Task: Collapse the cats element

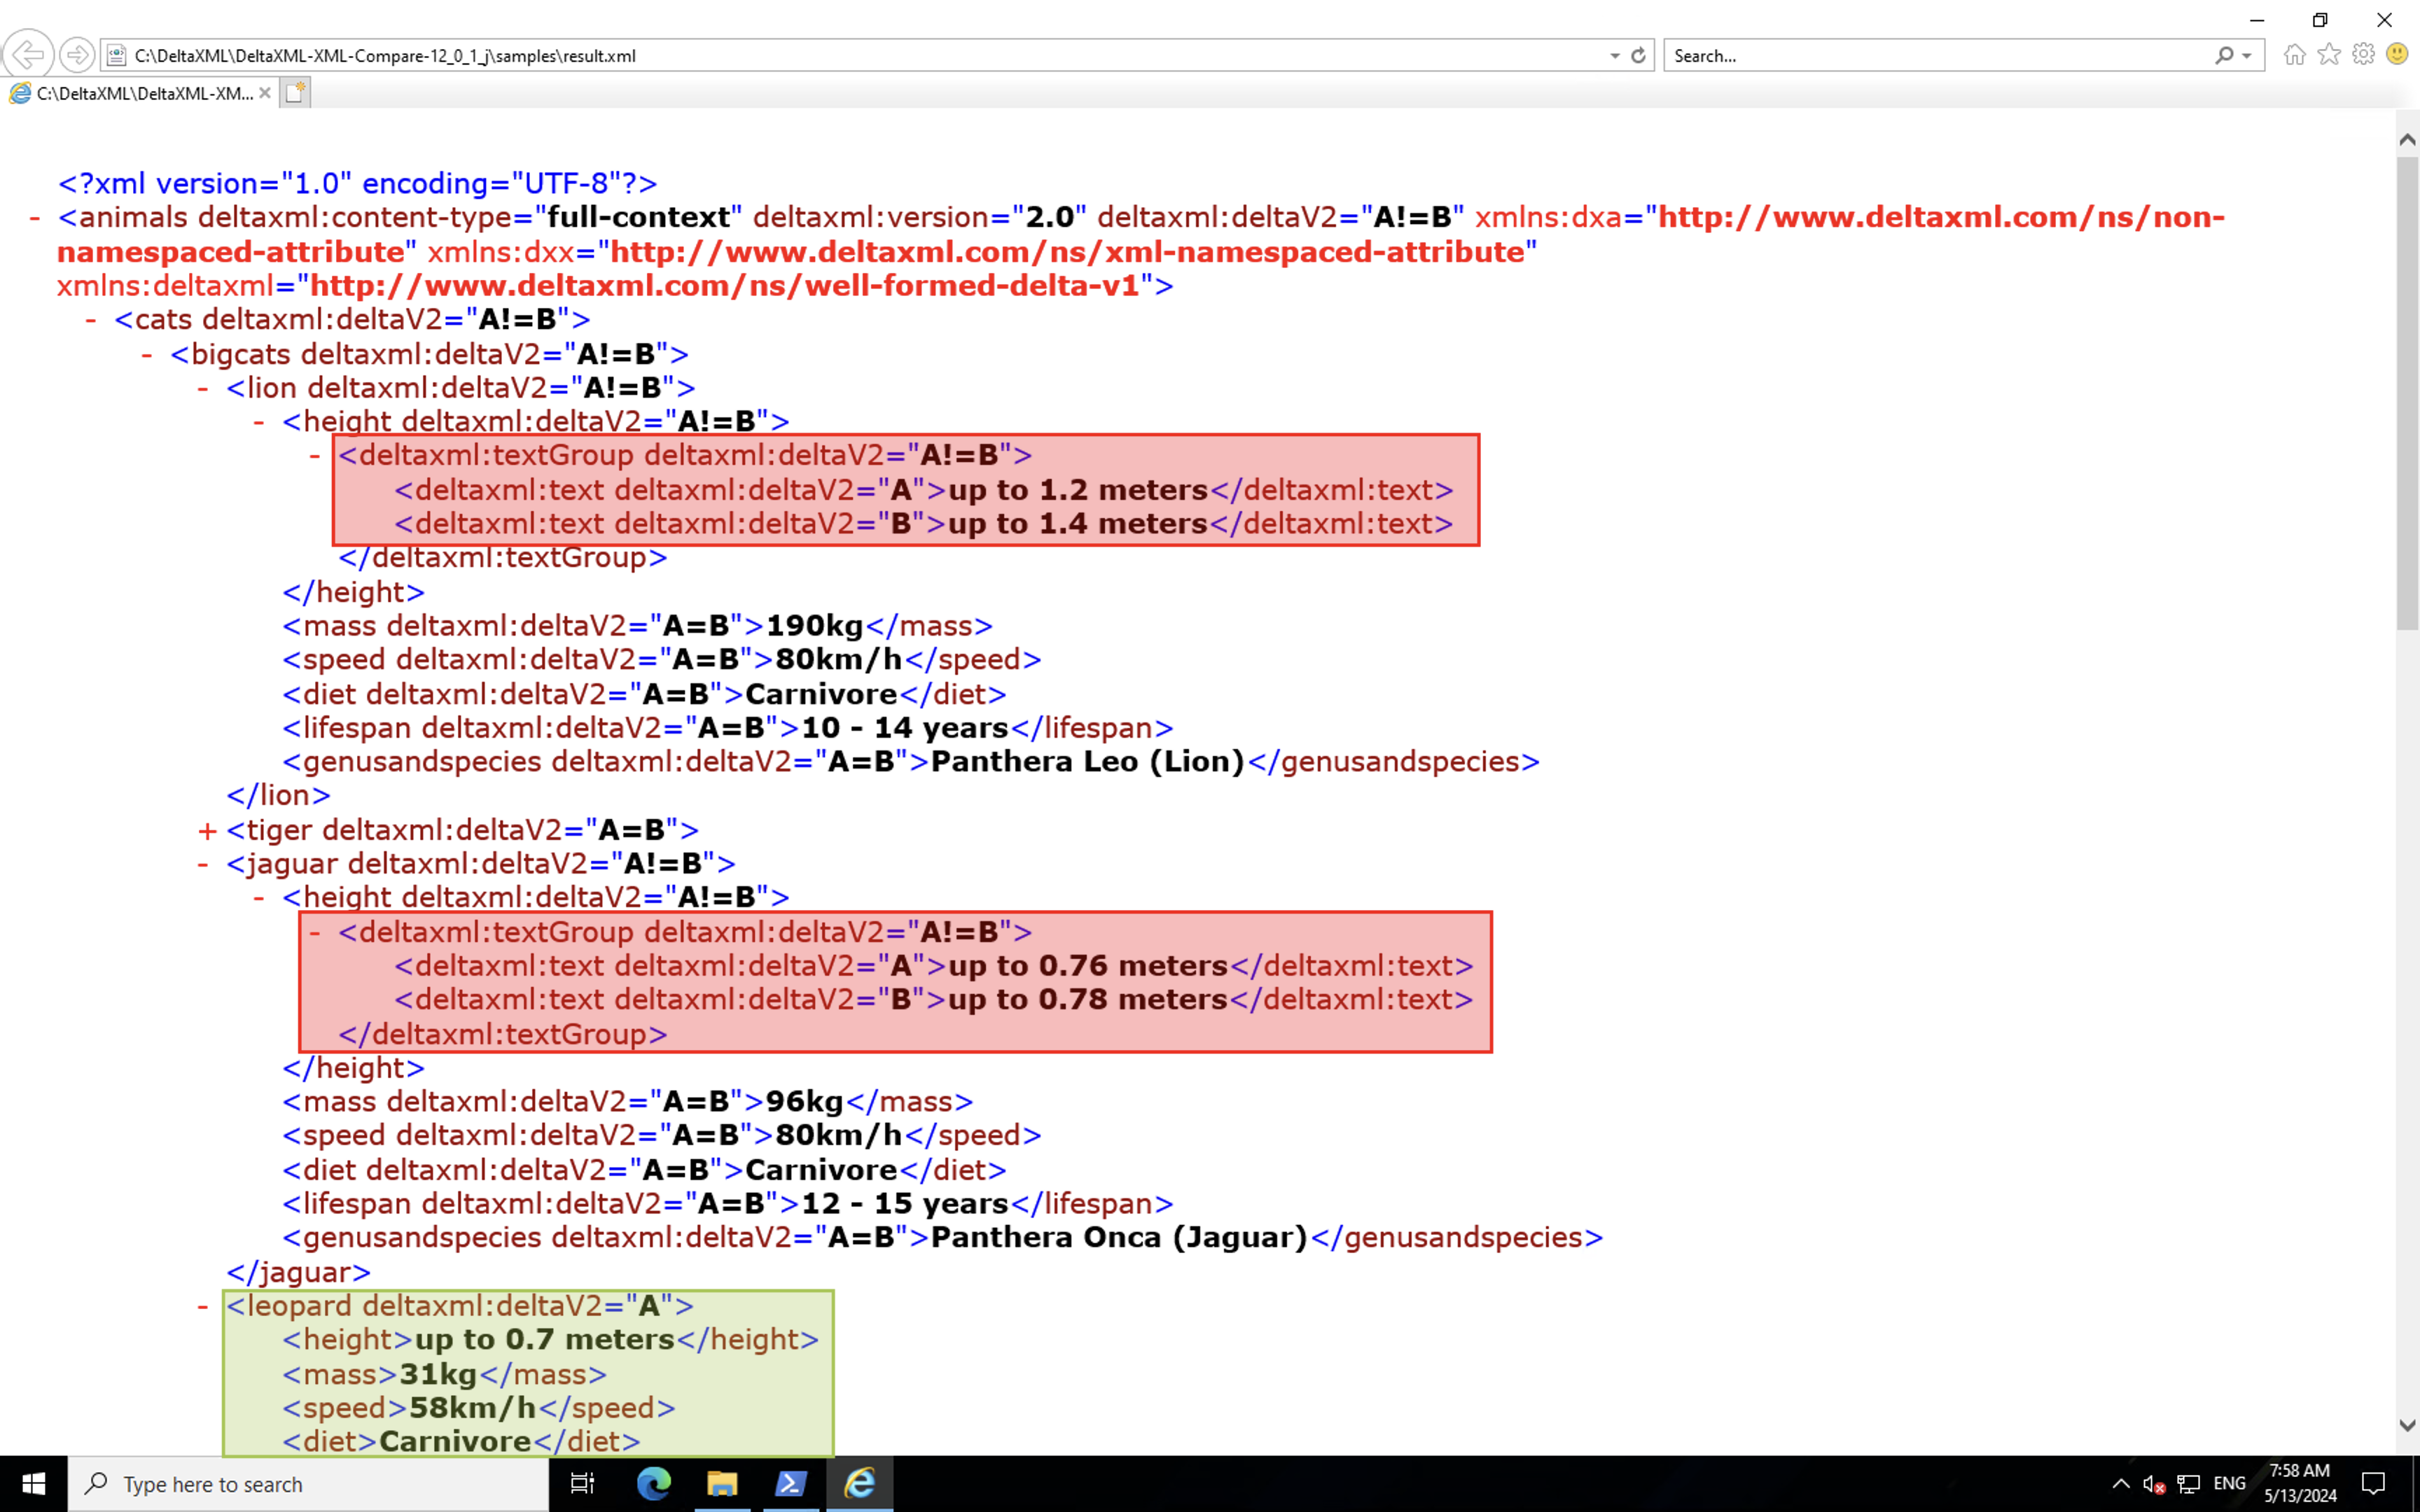Action: 91,320
